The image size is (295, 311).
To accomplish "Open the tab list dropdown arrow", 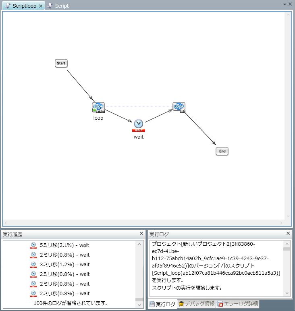I will pos(285,4).
